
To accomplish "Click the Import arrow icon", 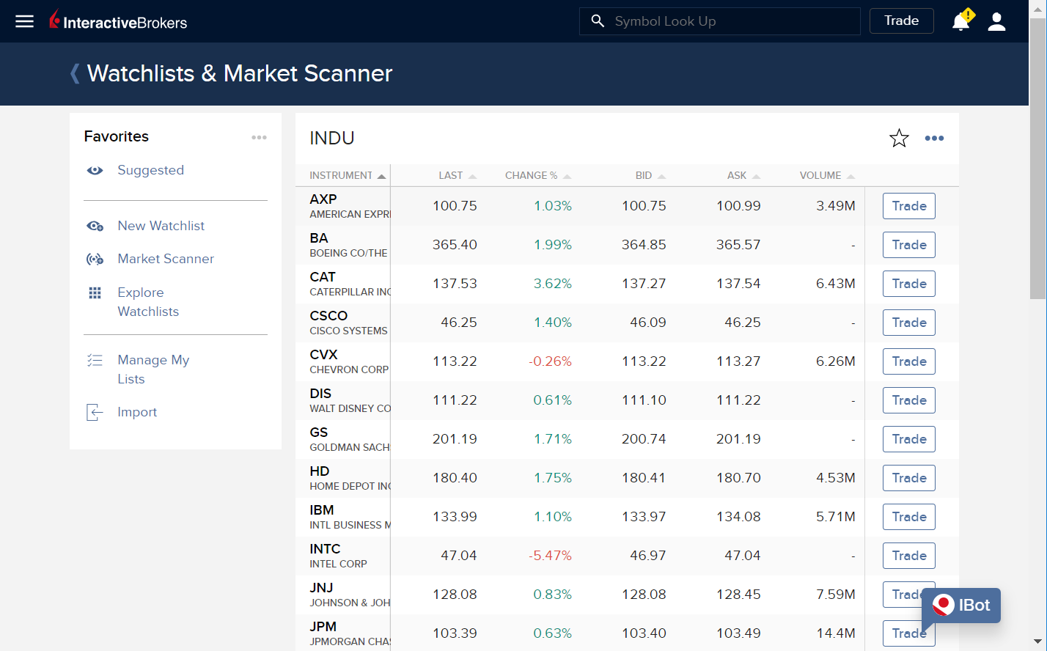I will (95, 412).
